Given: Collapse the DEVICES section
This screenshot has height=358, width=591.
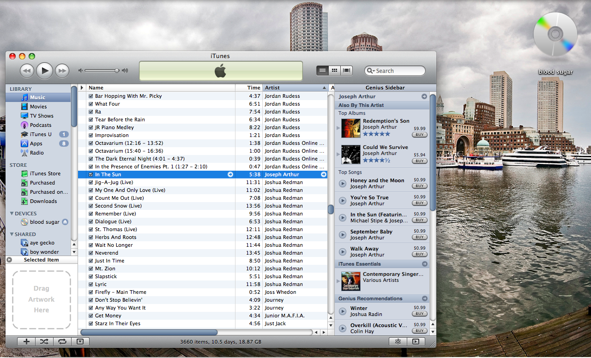Looking at the screenshot, I should pyautogui.click(x=12, y=214).
